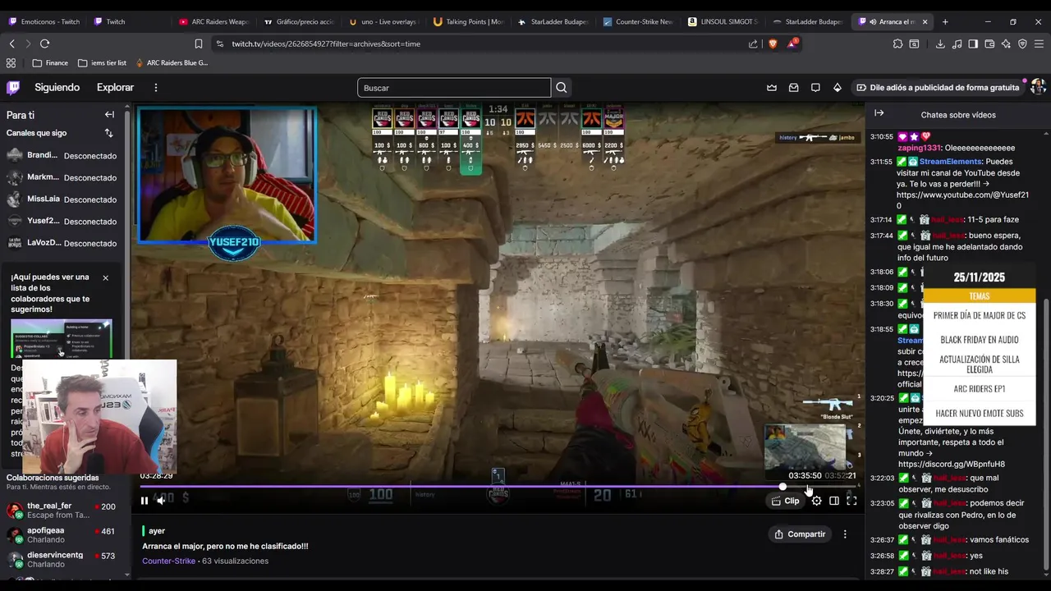Switch to ARC Raiders Weapons tab
The height and width of the screenshot is (591, 1051).
point(213,21)
